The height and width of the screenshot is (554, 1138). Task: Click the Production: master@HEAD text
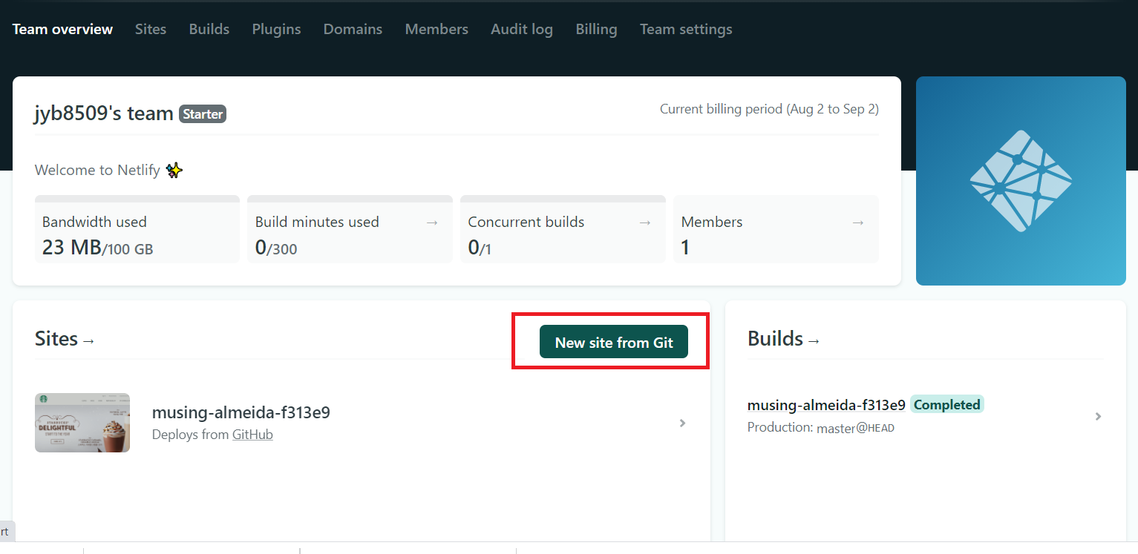click(x=820, y=428)
